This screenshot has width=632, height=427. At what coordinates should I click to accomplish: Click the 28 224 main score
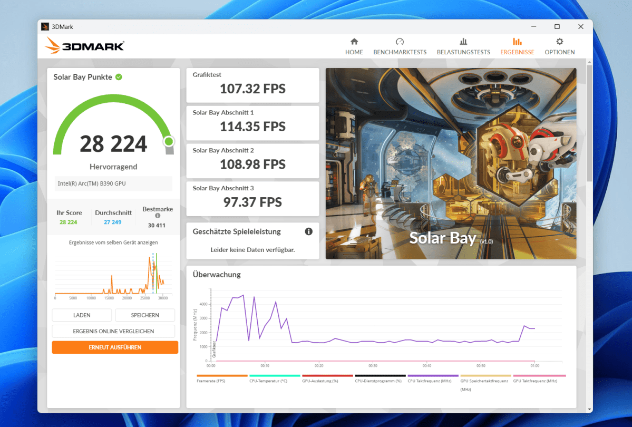(113, 144)
